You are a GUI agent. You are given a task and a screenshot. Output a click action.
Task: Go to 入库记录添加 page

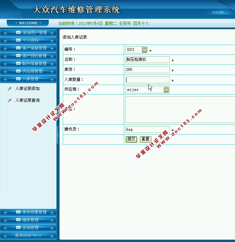pos(27,89)
